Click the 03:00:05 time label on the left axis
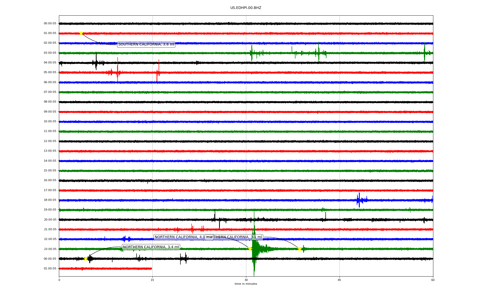 tap(50, 53)
